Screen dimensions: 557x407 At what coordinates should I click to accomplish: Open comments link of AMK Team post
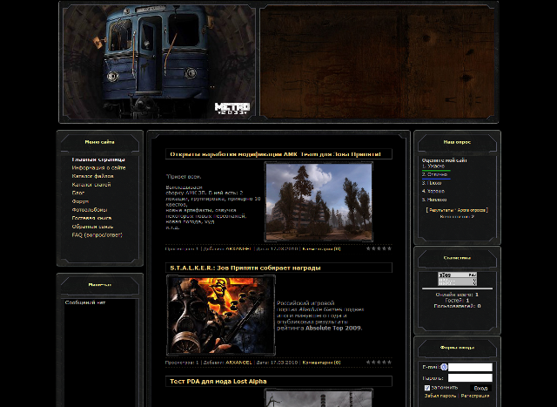[321, 249]
